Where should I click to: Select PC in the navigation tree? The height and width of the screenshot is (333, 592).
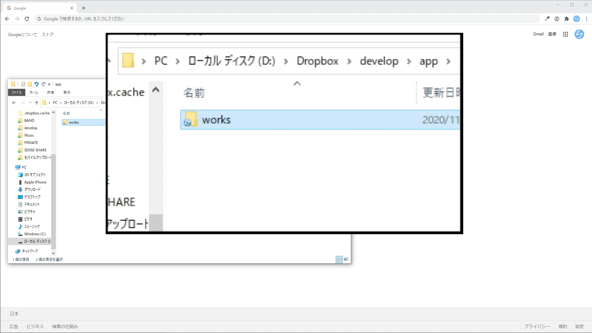(x=21, y=167)
